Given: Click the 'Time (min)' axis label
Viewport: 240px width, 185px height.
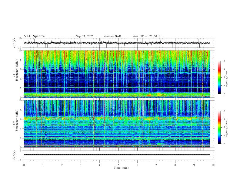Looking at the screenshot, I should (x=121, y=168).
